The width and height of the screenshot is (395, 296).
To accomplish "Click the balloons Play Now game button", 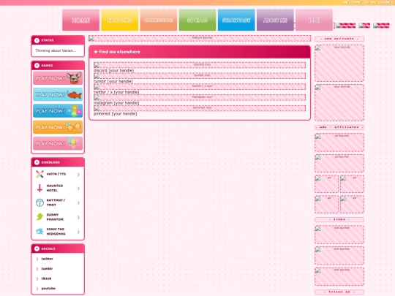I will pos(58,143).
